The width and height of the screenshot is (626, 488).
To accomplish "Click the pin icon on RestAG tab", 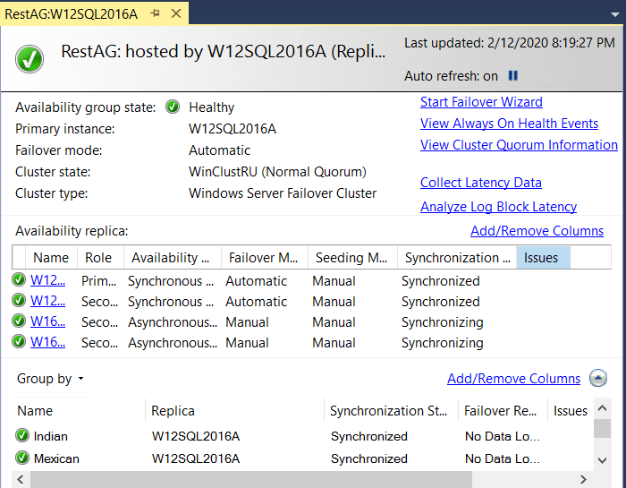I will pyautogui.click(x=156, y=13).
